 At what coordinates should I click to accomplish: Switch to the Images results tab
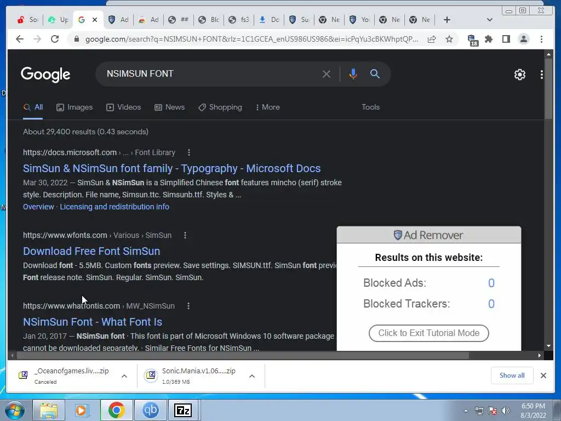tap(75, 107)
